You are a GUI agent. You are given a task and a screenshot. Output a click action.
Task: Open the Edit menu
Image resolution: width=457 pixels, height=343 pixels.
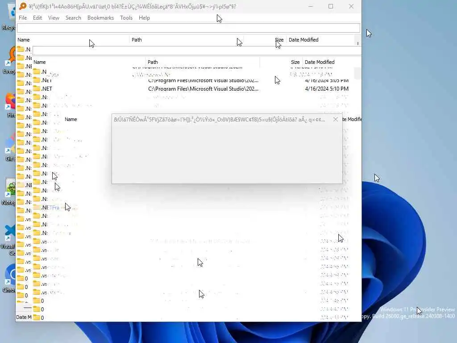click(37, 18)
